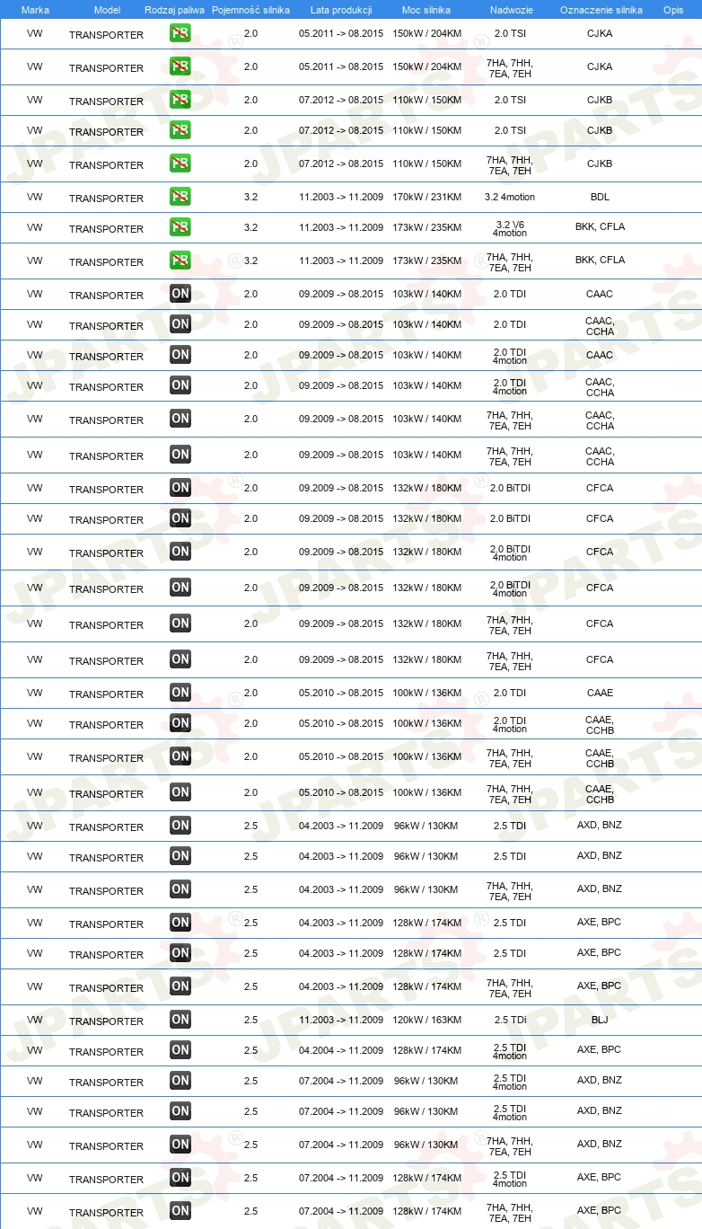Click 2.5 TDI 4motion in 07.2004 AXE, BPC row
The height and width of the screenshot is (1229, 702).
click(510, 1178)
